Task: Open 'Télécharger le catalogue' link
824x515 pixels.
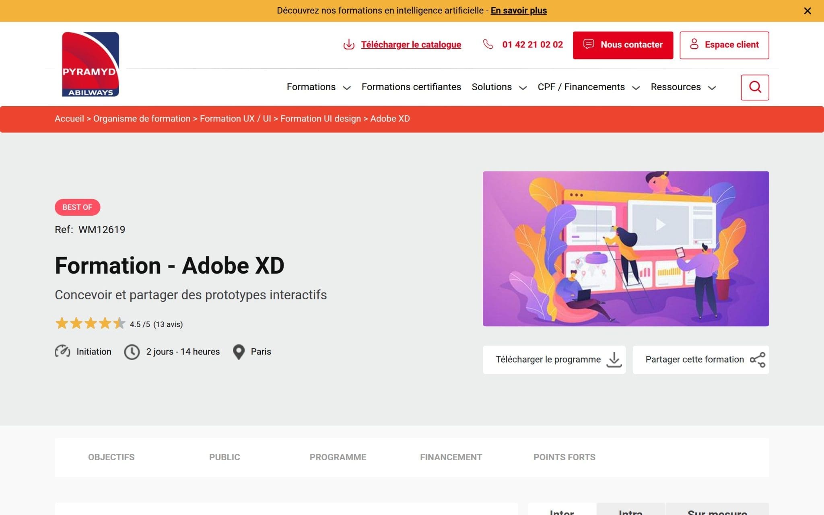Action: [x=411, y=45]
